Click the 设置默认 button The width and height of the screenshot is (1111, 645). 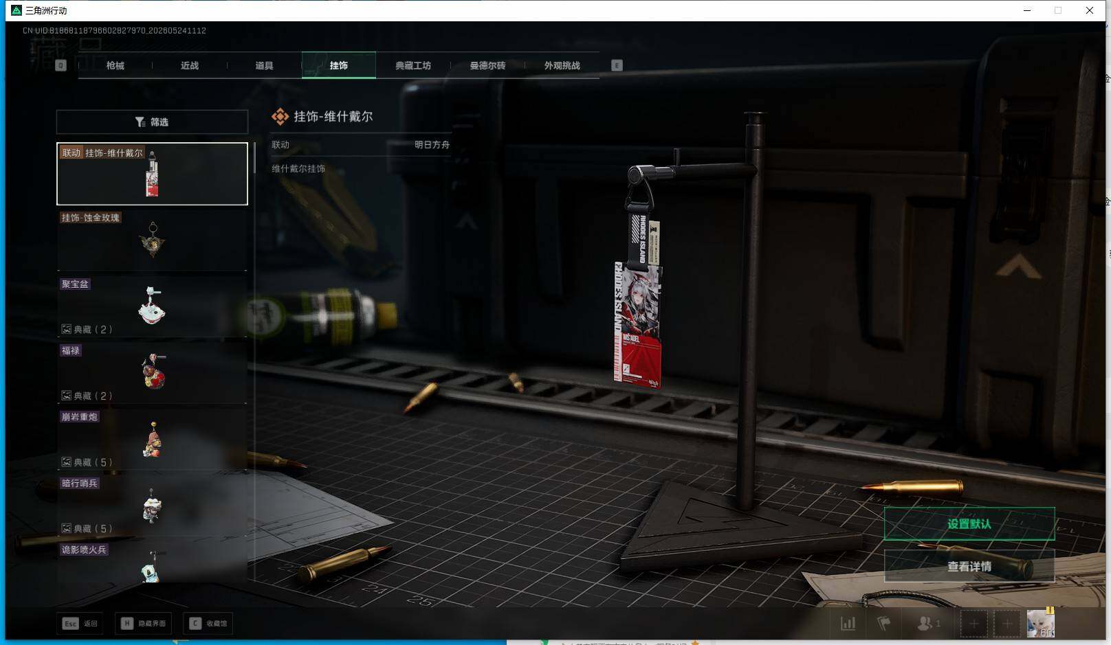(969, 524)
